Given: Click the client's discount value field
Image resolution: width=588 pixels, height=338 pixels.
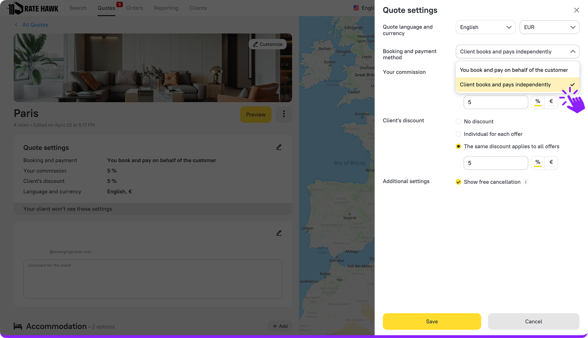Looking at the screenshot, I should click(496, 163).
